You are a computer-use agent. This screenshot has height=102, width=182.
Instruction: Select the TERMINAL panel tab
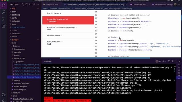point(48,61)
